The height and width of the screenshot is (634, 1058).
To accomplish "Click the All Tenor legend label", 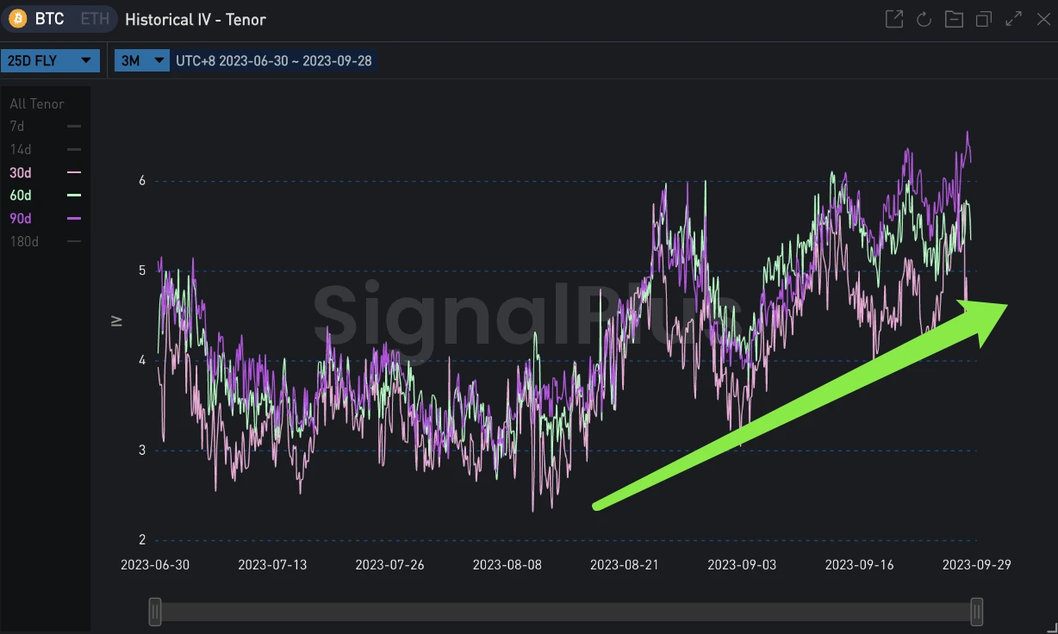I will [37, 104].
